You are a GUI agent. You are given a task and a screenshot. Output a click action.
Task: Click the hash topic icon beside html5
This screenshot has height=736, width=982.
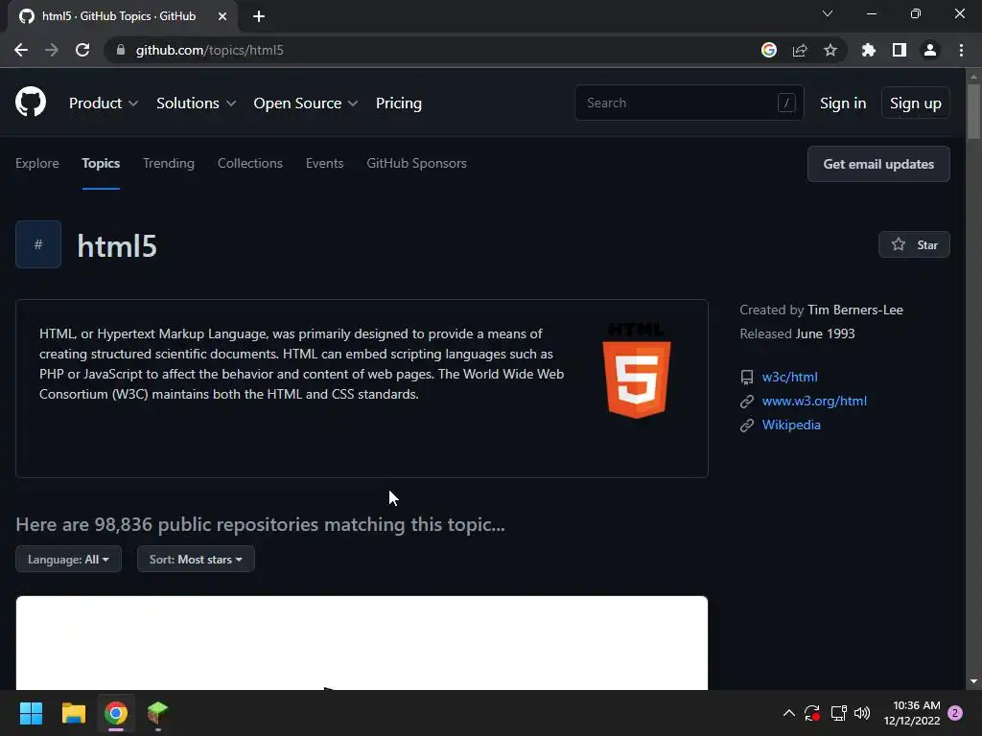click(x=38, y=244)
